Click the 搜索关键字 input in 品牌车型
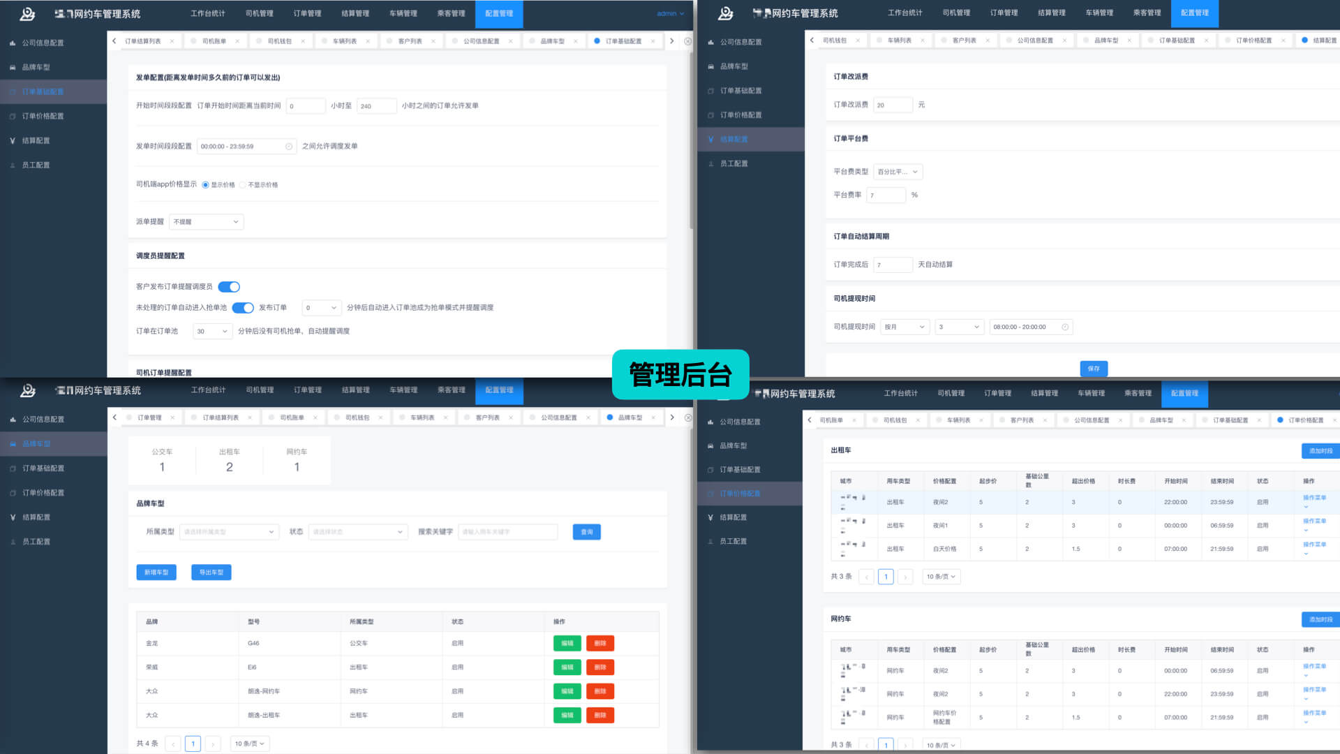This screenshot has width=1340, height=754. click(508, 532)
